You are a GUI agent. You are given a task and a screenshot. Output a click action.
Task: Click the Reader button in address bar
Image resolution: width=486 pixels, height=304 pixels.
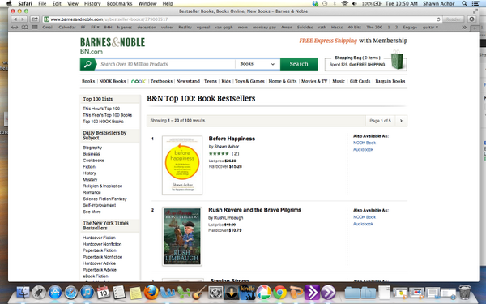[x=453, y=19]
